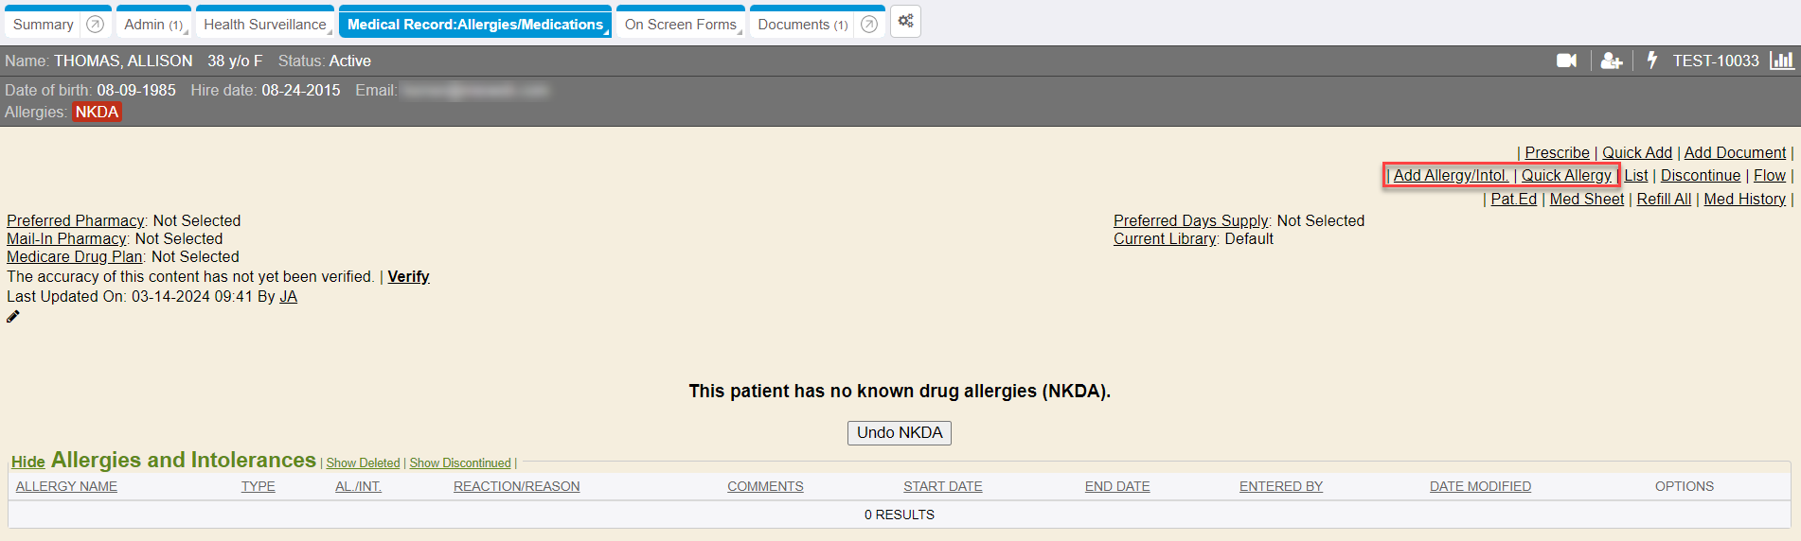Switch to the Summary tab

(x=44, y=25)
